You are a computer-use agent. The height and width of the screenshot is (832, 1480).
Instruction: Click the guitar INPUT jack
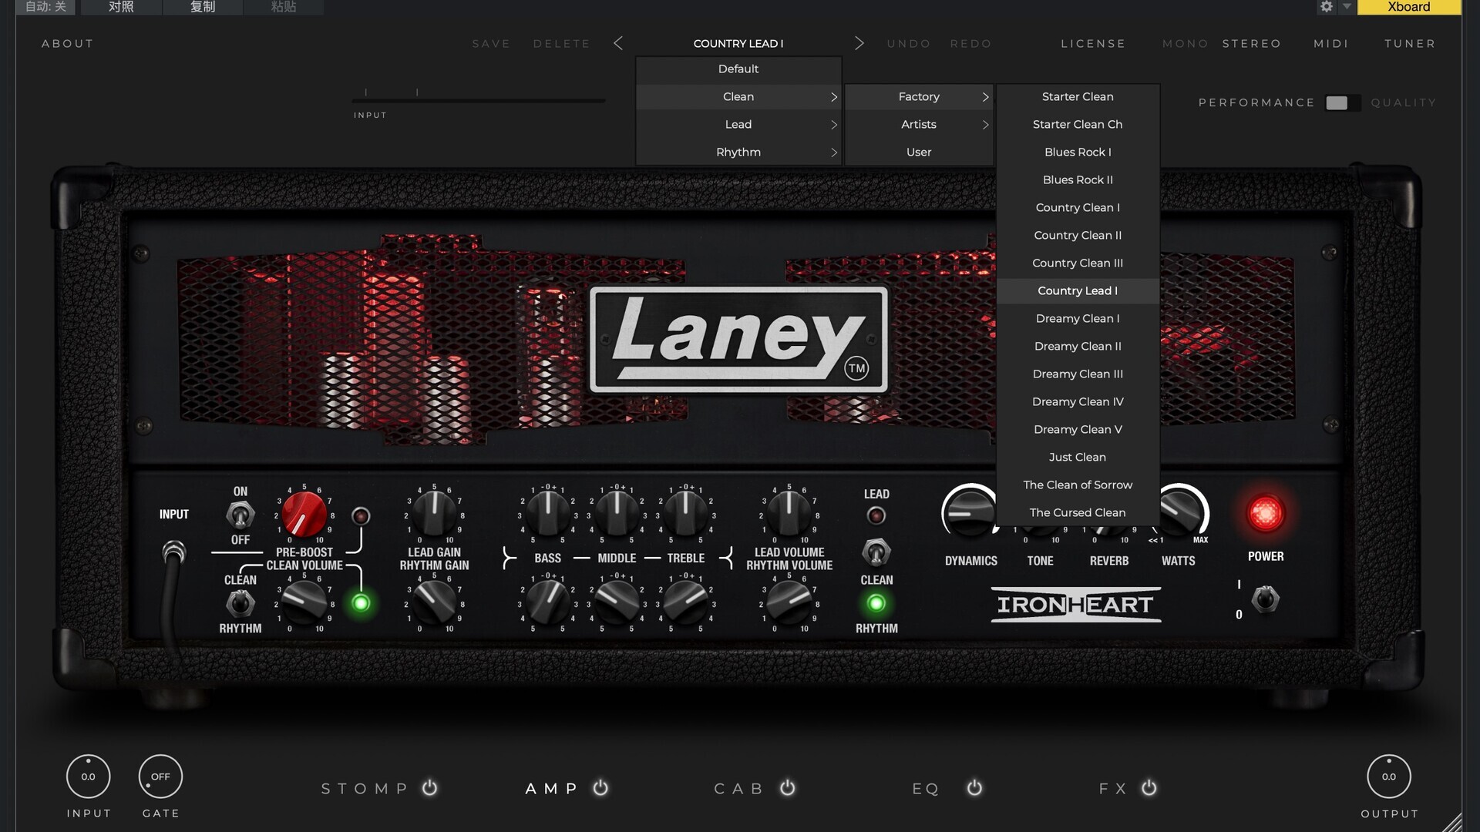click(x=173, y=552)
